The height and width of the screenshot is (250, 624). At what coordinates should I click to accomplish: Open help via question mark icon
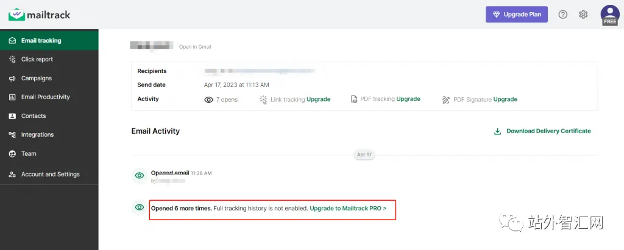point(562,15)
